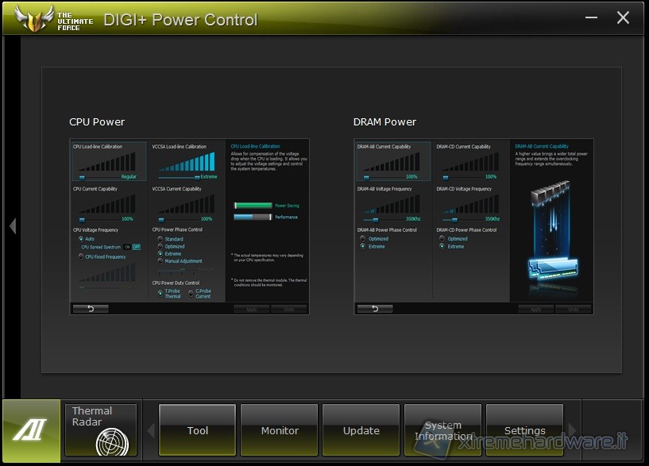Select Optimized for DRAM-AB Power Phase Control
This screenshot has width=649, height=466.
tap(364, 238)
